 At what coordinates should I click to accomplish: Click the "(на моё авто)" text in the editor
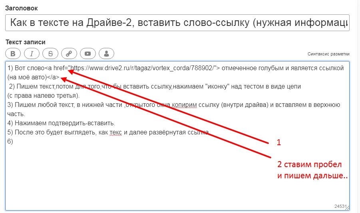pos(27,77)
